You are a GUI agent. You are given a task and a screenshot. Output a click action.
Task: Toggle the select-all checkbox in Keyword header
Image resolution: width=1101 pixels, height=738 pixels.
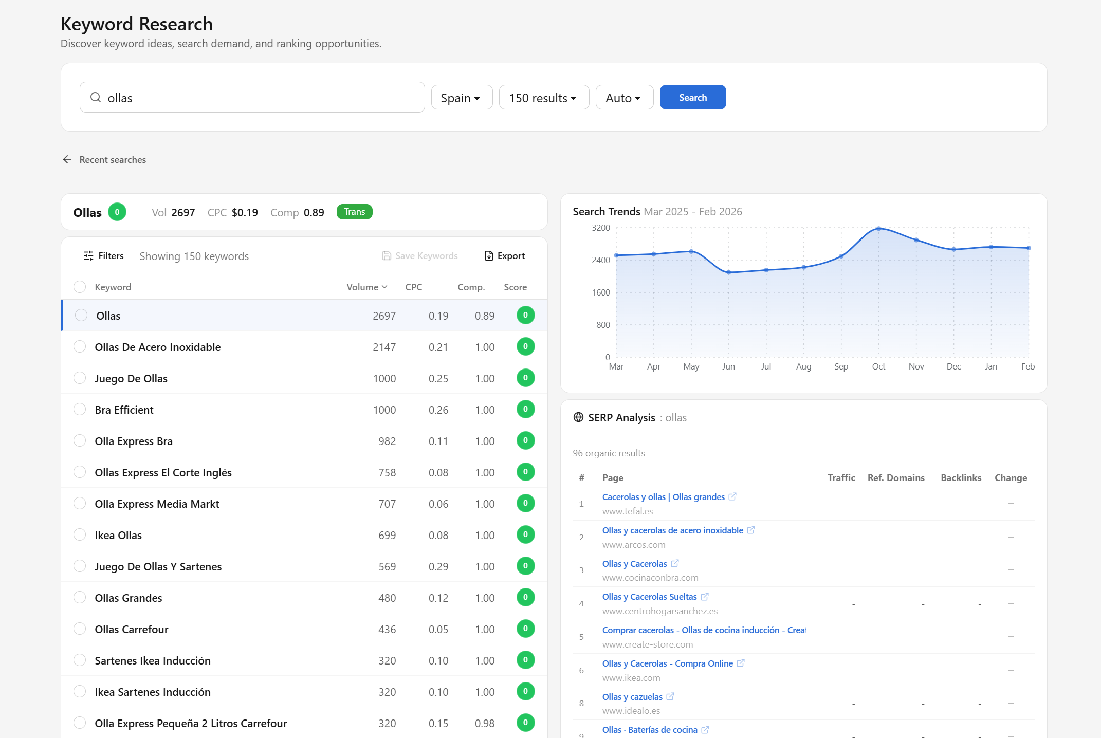(x=80, y=287)
